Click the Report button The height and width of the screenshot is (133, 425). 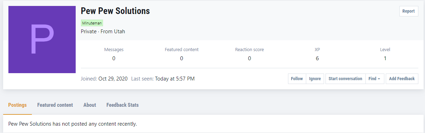pyautogui.click(x=409, y=11)
